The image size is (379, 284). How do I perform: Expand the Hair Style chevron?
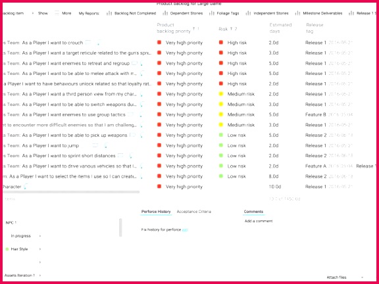click(40, 249)
